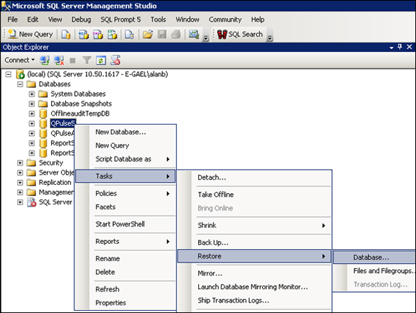This screenshot has width=416, height=313.
Task: Click the Database Engine Query icon
Action: click(66, 34)
